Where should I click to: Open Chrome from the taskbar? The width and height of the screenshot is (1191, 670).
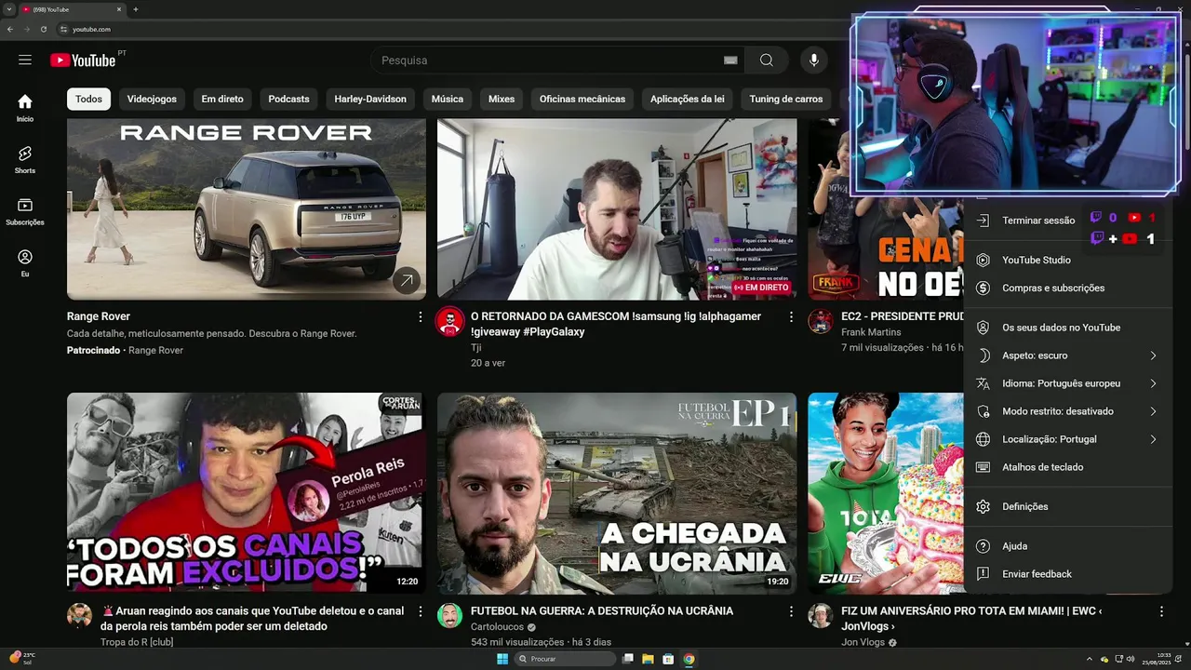(x=689, y=659)
